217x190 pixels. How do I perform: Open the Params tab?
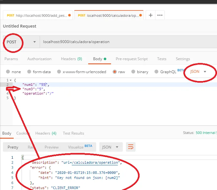point(11,59)
